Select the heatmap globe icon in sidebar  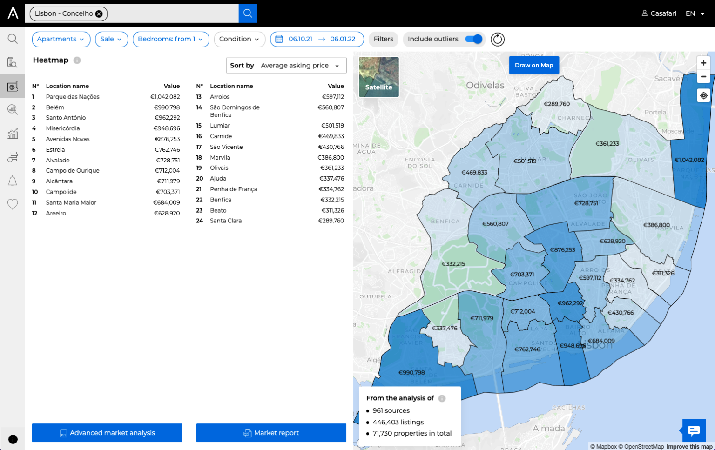tap(13, 86)
